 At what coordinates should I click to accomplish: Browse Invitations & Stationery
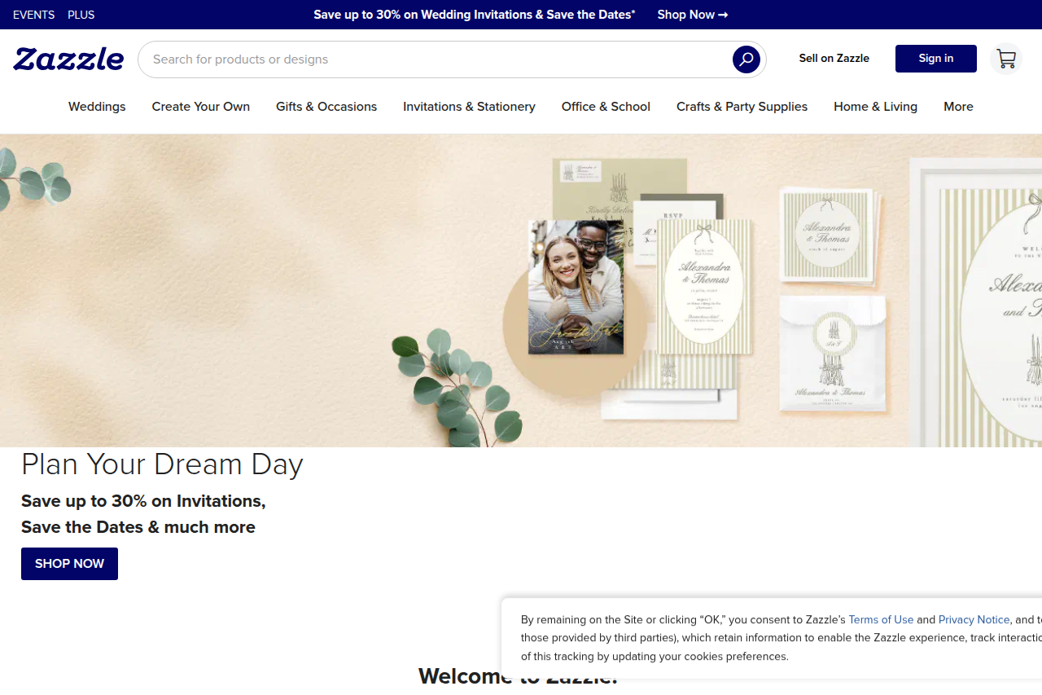tap(469, 107)
